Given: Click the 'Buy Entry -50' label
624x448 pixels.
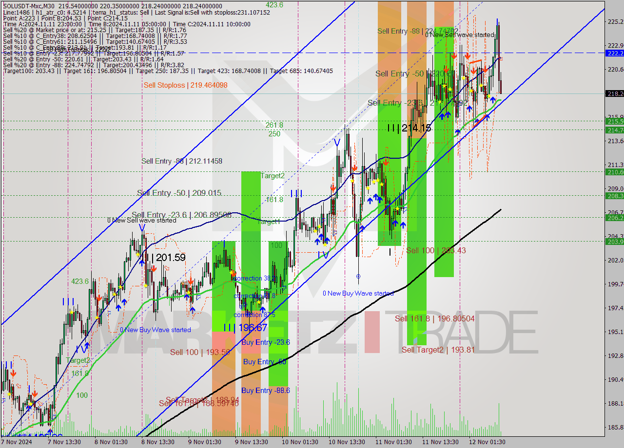Looking at the screenshot, I should pyautogui.click(x=265, y=361).
